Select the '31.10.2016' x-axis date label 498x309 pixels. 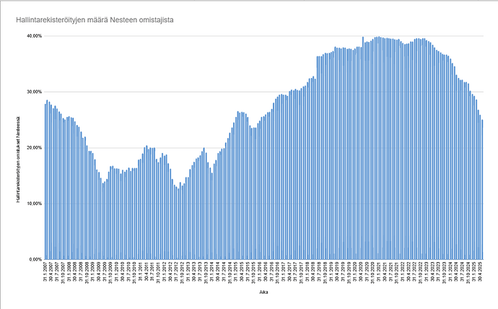(278, 273)
